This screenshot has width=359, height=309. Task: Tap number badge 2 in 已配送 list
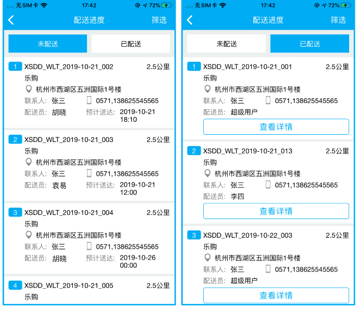(x=194, y=151)
